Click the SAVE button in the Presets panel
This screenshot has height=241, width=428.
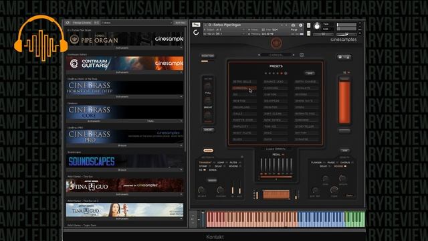pyautogui.click(x=310, y=73)
